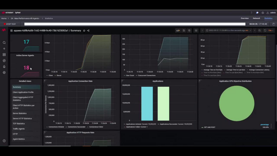Shift time range forward with right arrow

(x=254, y=31)
